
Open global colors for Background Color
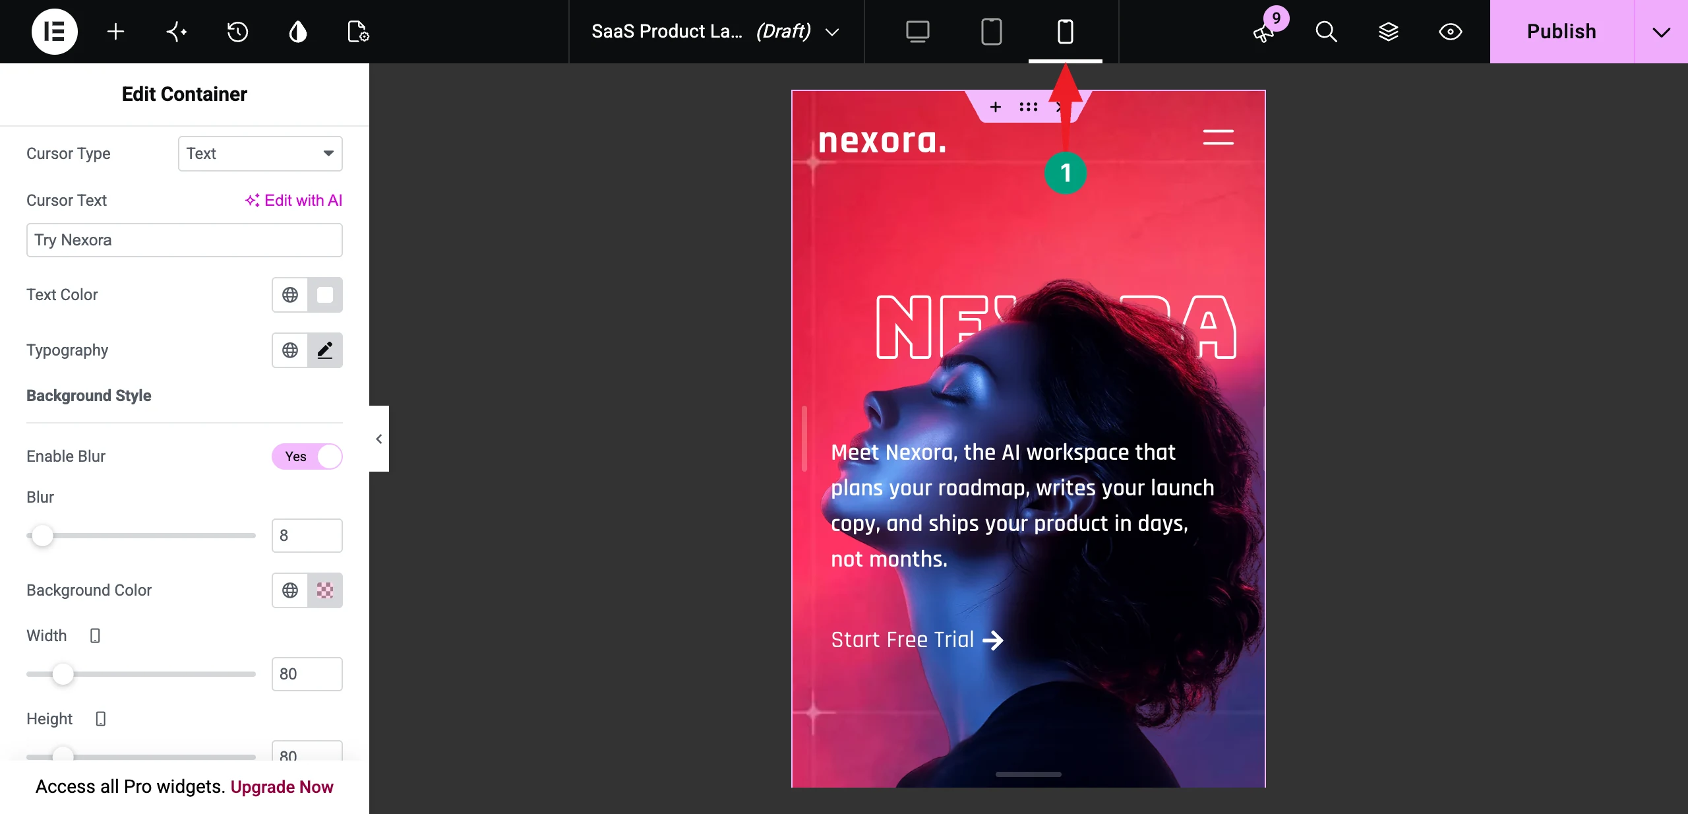coord(290,590)
